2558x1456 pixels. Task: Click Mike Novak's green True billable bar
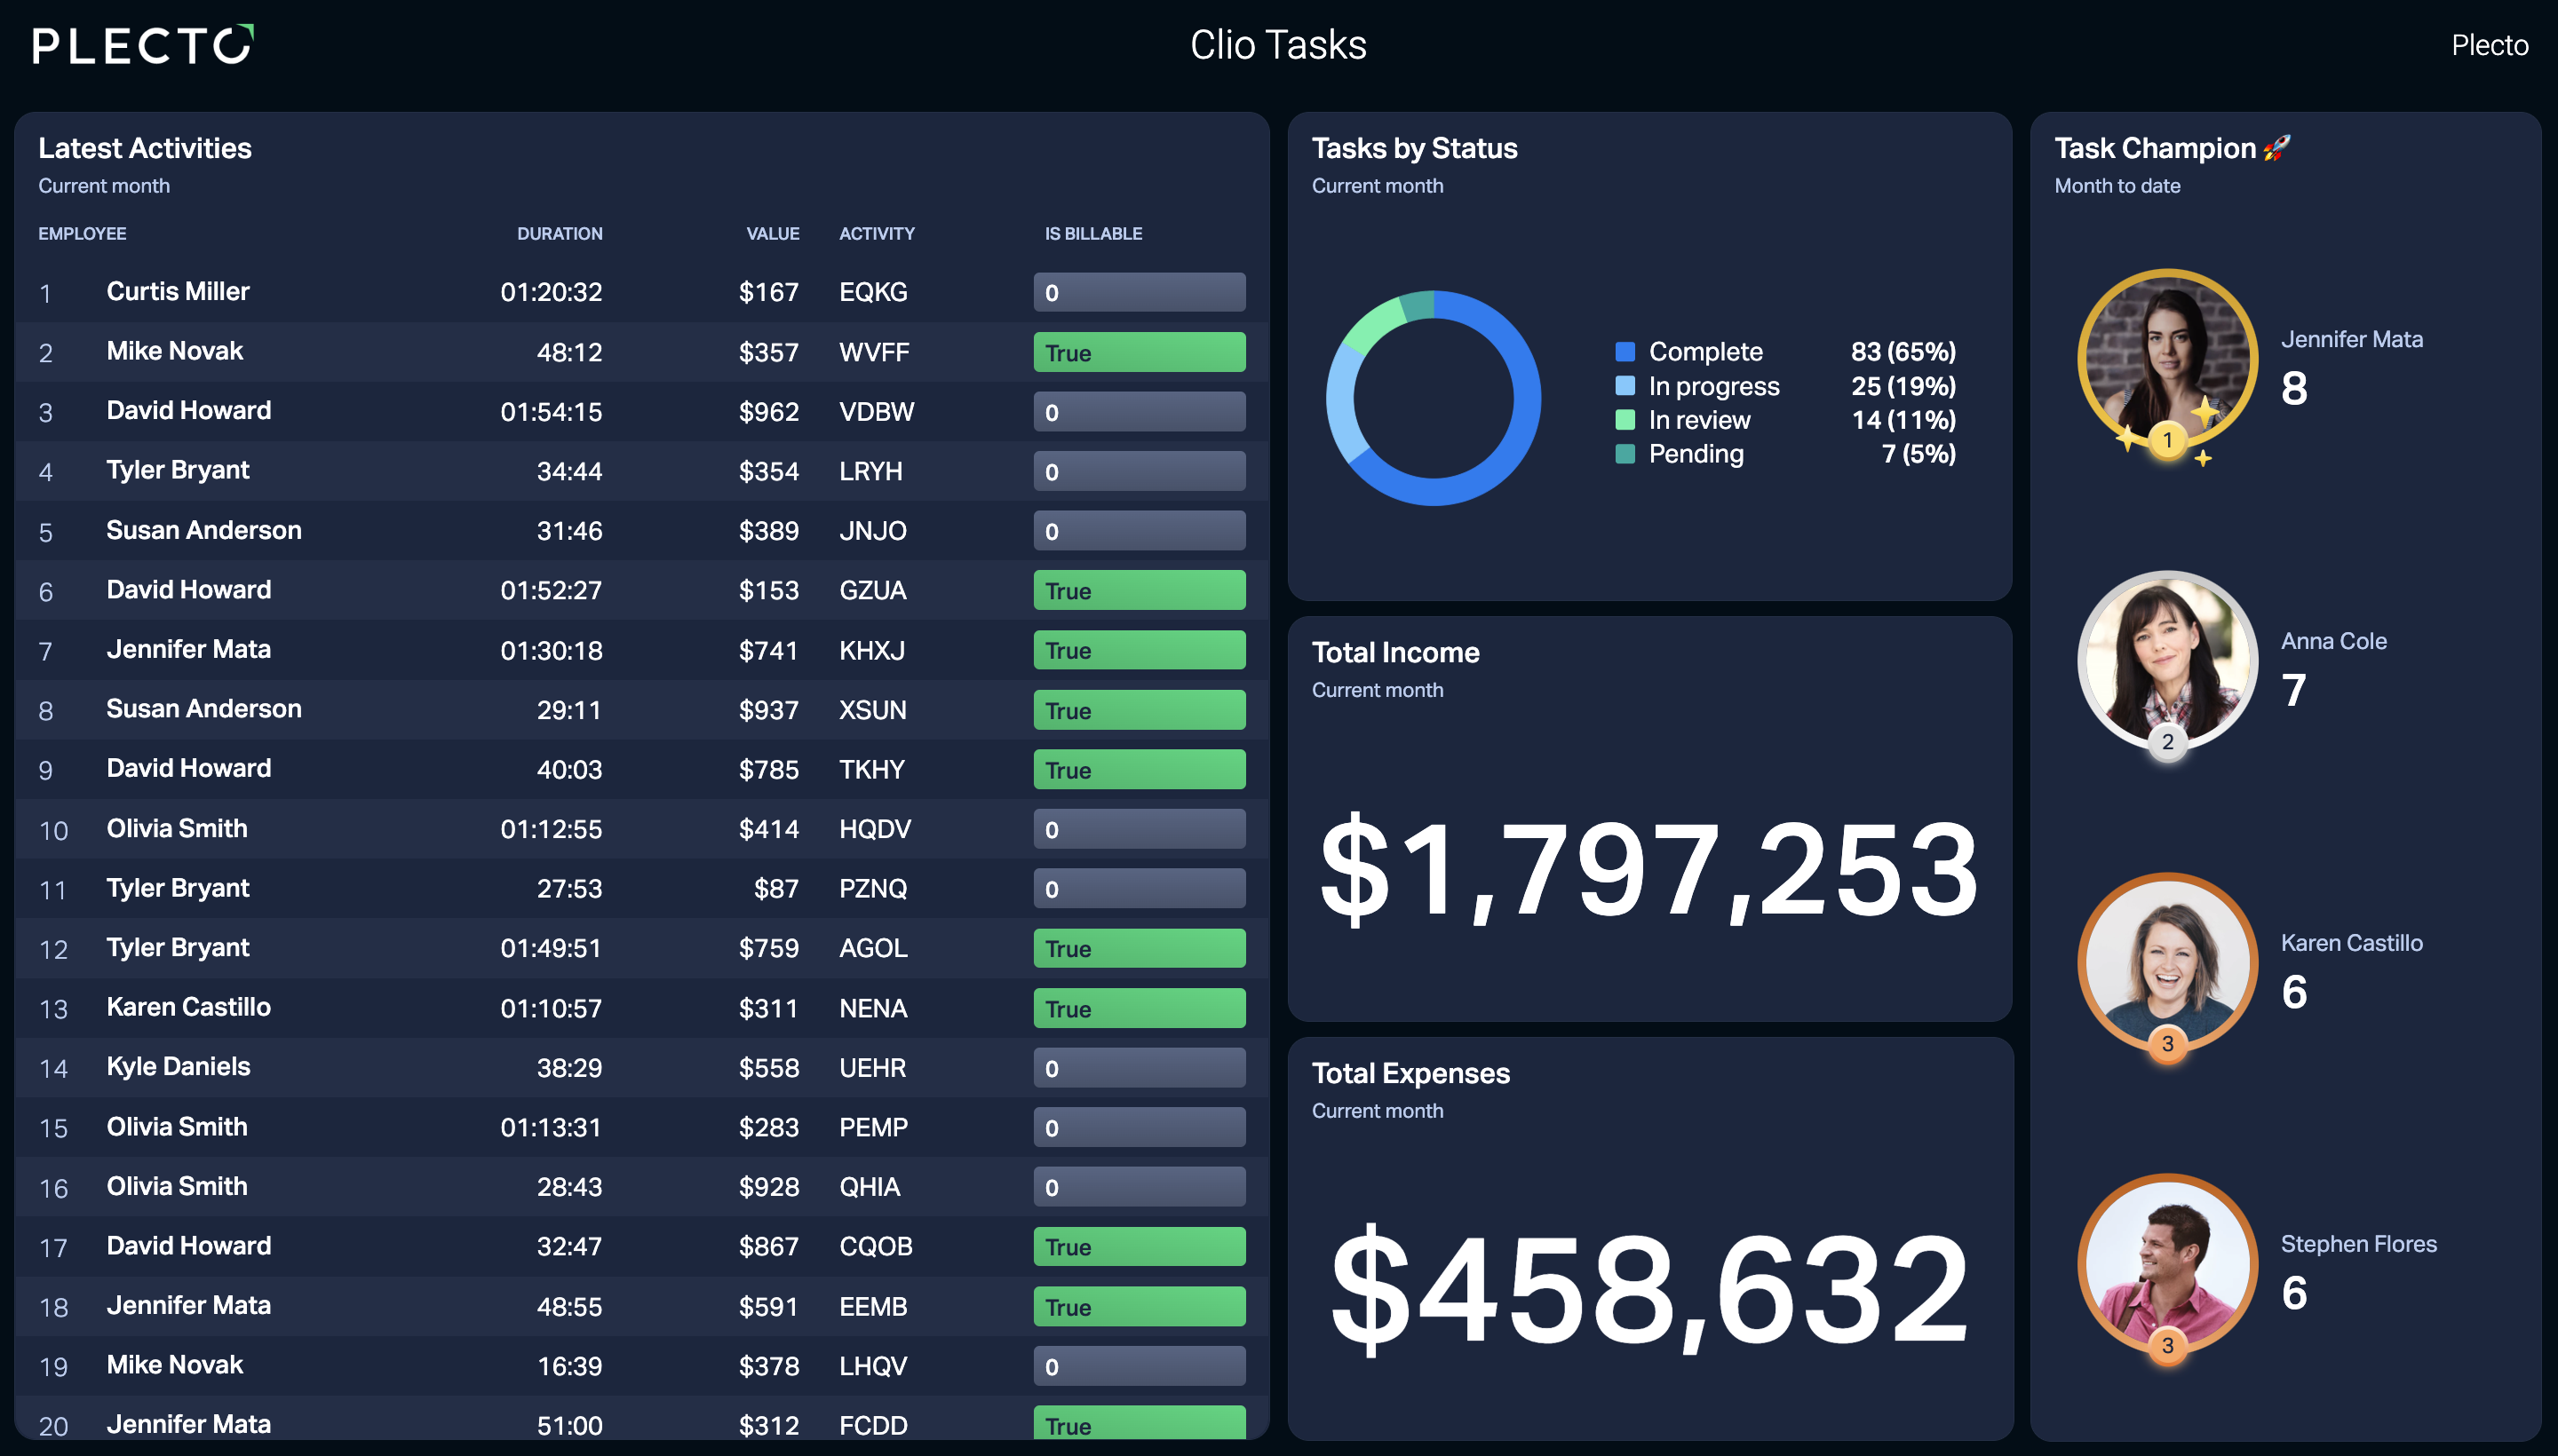[1139, 352]
